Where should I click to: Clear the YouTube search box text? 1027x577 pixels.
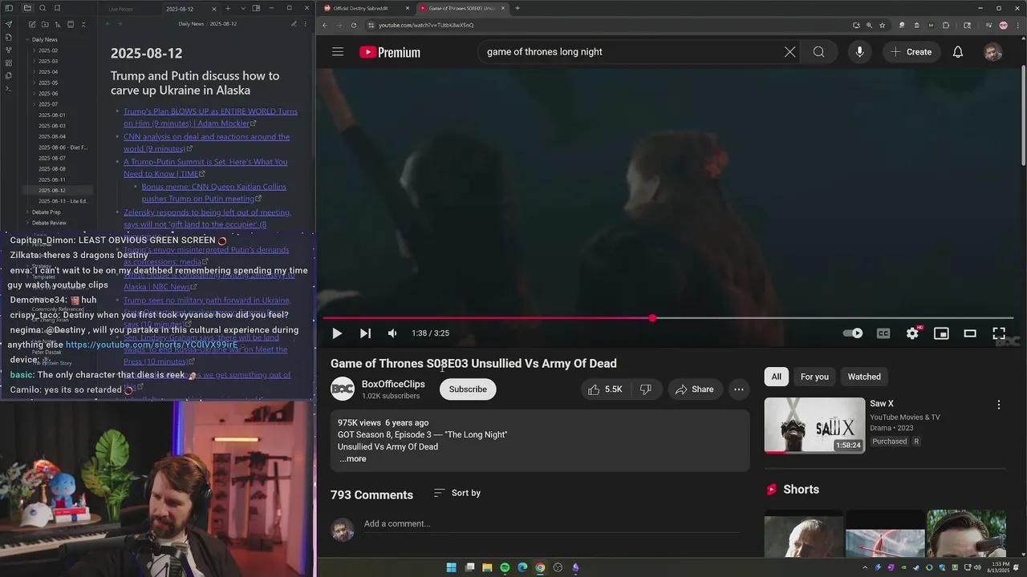pyautogui.click(x=790, y=52)
